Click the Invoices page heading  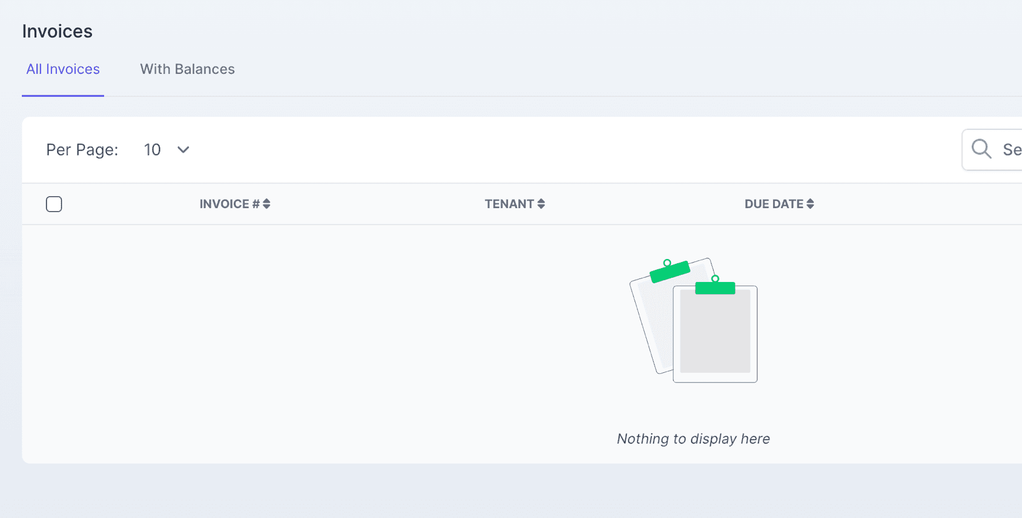58,31
